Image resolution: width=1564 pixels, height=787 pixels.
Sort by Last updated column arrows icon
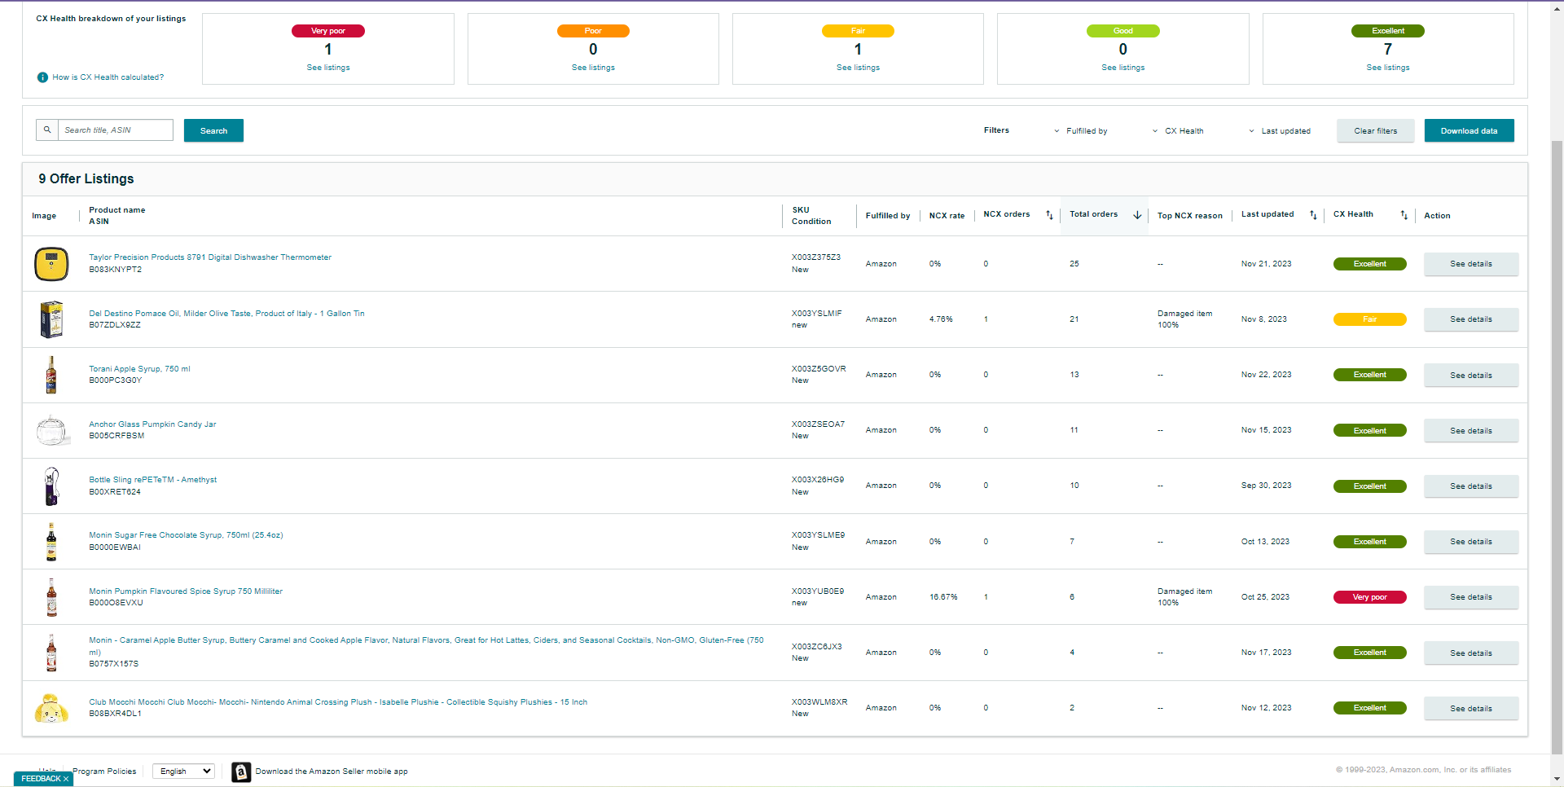click(1313, 215)
